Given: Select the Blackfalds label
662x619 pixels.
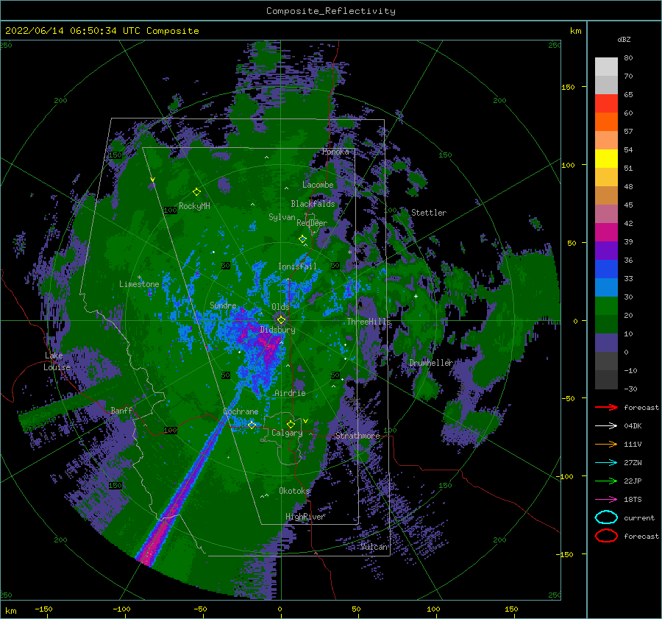Looking at the screenshot, I should [313, 204].
